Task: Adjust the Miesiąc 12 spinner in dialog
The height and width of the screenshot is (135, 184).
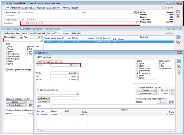Action: 172,102
